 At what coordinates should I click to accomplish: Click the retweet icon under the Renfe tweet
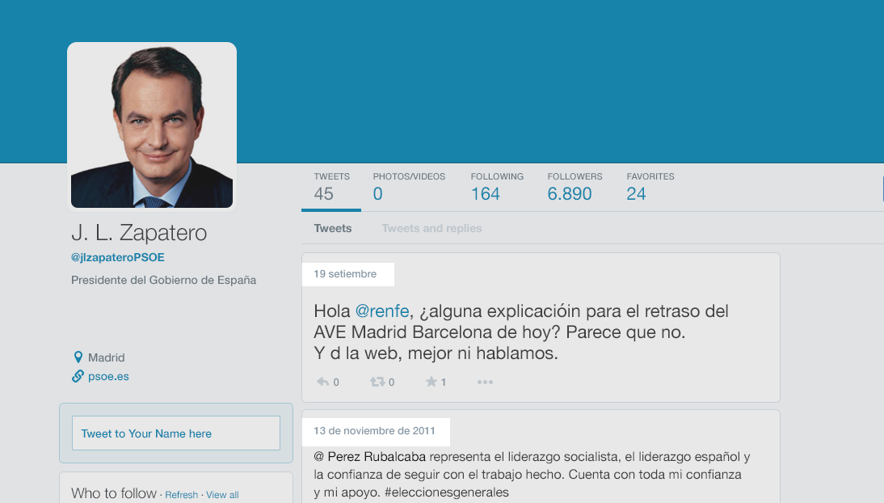tap(377, 381)
